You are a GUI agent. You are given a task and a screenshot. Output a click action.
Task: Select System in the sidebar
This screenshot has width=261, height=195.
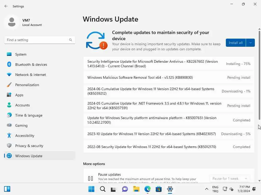click(x=40, y=54)
